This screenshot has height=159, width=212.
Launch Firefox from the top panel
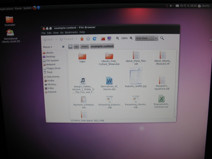[34, 8]
